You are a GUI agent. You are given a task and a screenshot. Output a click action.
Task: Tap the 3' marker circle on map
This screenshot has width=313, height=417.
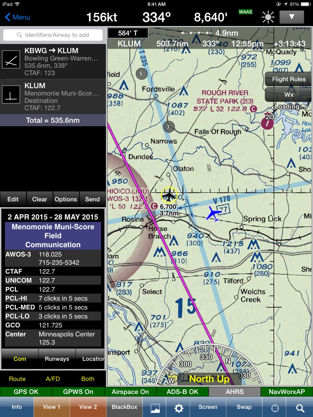click(x=169, y=127)
